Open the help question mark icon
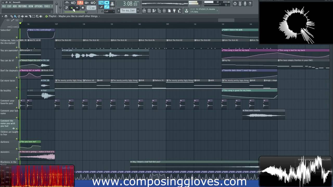Image resolution: width=333 pixels, height=187 pixels. point(250,4)
